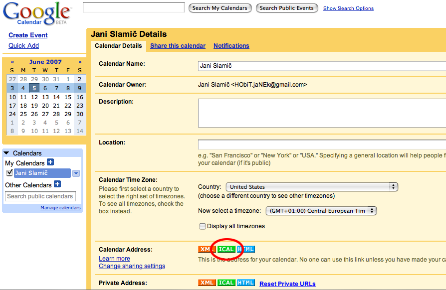
Task: Enable the Display all timezones checkbox
Action: click(203, 226)
